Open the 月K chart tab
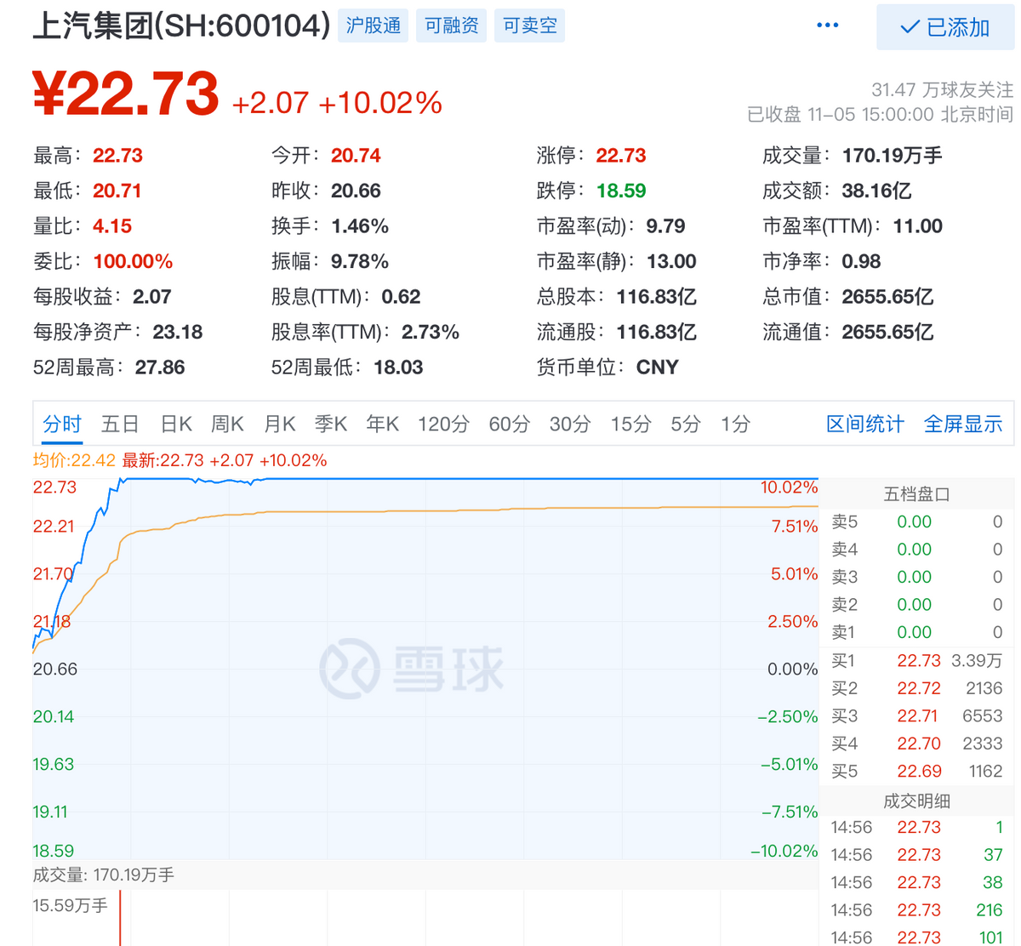 (x=279, y=424)
